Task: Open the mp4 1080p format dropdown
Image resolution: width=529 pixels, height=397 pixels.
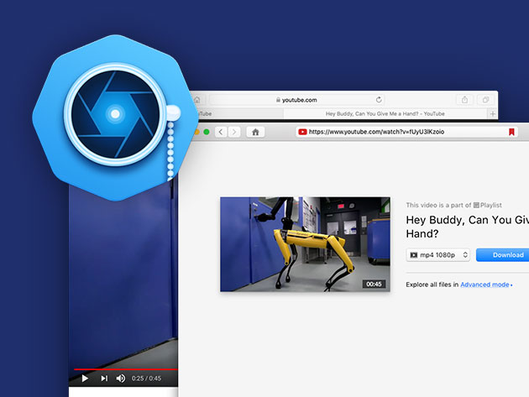Action: [438, 255]
